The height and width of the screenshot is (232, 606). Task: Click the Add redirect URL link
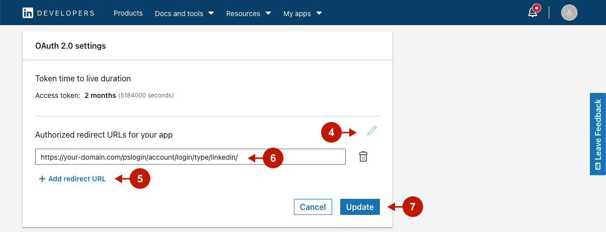point(77,179)
